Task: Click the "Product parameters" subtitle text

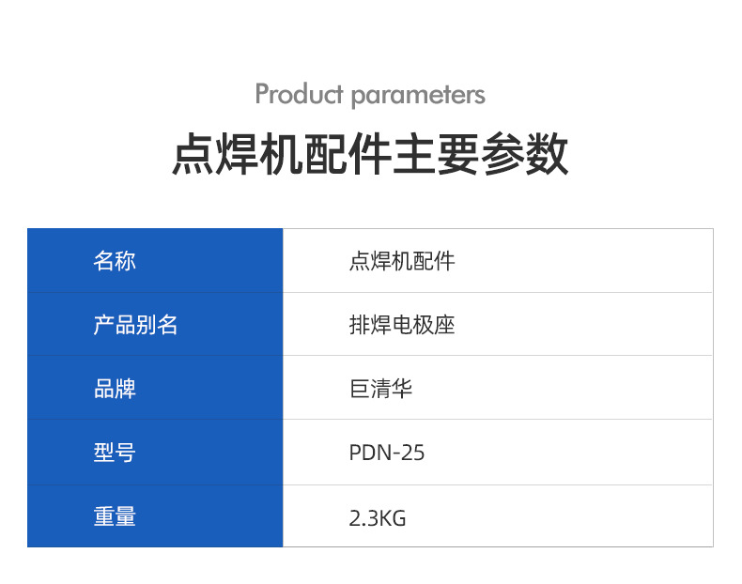Action: (370, 95)
